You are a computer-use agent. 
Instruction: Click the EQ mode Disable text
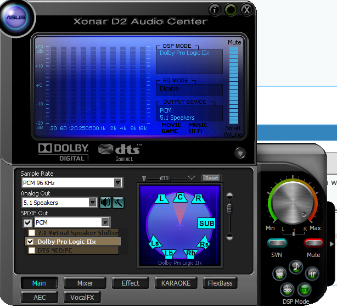coord(169,88)
